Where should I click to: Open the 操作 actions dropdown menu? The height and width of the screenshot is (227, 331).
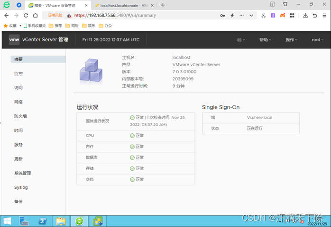[x=291, y=40]
